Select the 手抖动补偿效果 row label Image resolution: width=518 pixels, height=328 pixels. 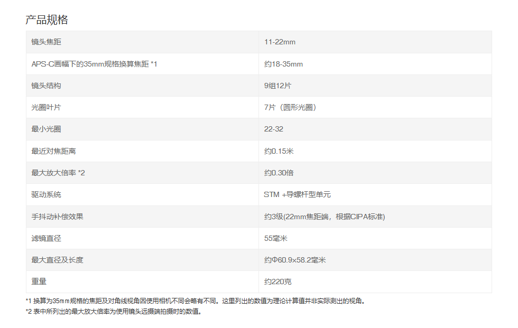pyautogui.click(x=58, y=217)
